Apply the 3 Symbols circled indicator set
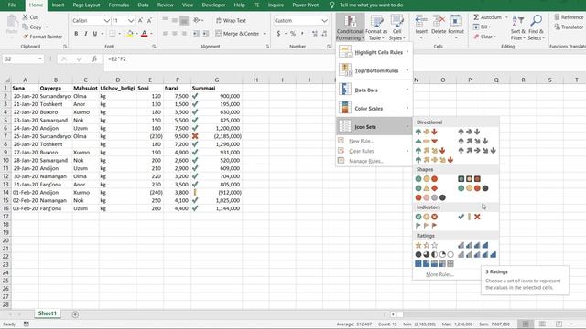This screenshot has width=586, height=329. click(x=426, y=217)
